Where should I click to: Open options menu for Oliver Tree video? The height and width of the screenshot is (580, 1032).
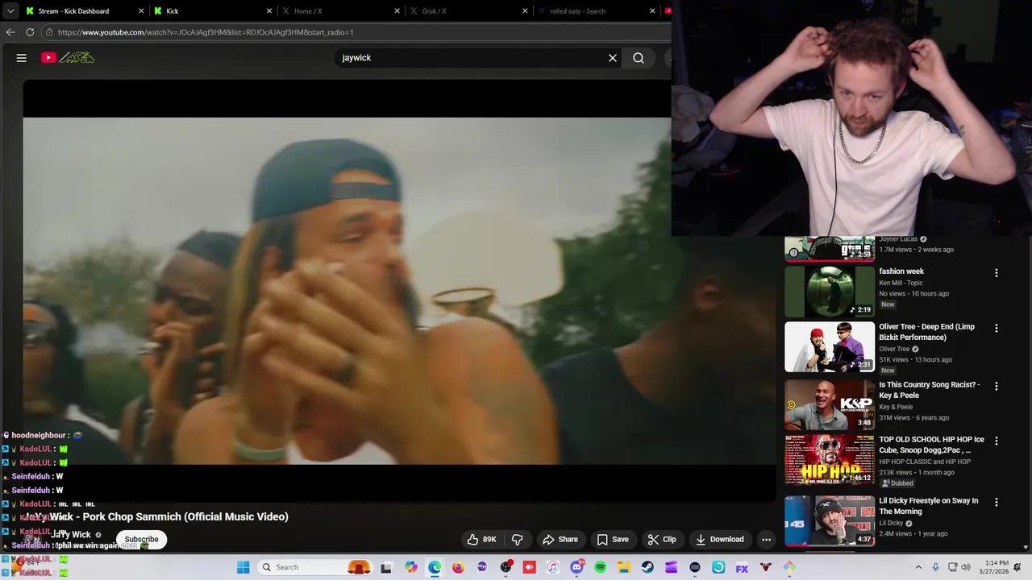pos(997,328)
